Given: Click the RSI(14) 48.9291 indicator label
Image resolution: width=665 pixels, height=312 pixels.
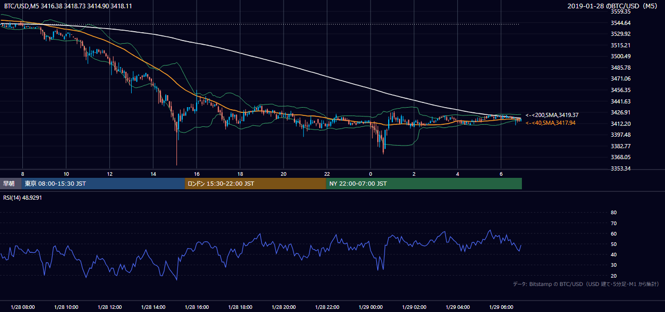Looking at the screenshot, I should [23, 198].
